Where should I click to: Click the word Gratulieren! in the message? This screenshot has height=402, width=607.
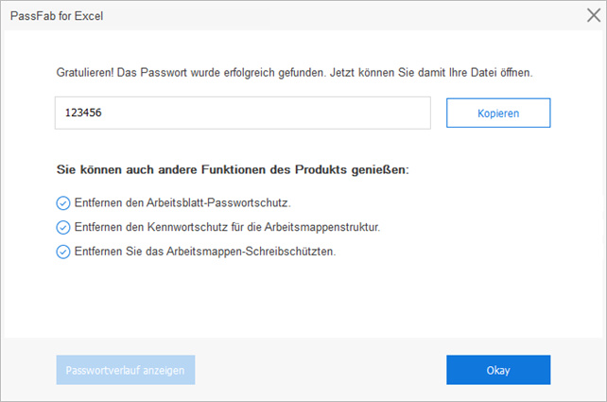coord(85,73)
